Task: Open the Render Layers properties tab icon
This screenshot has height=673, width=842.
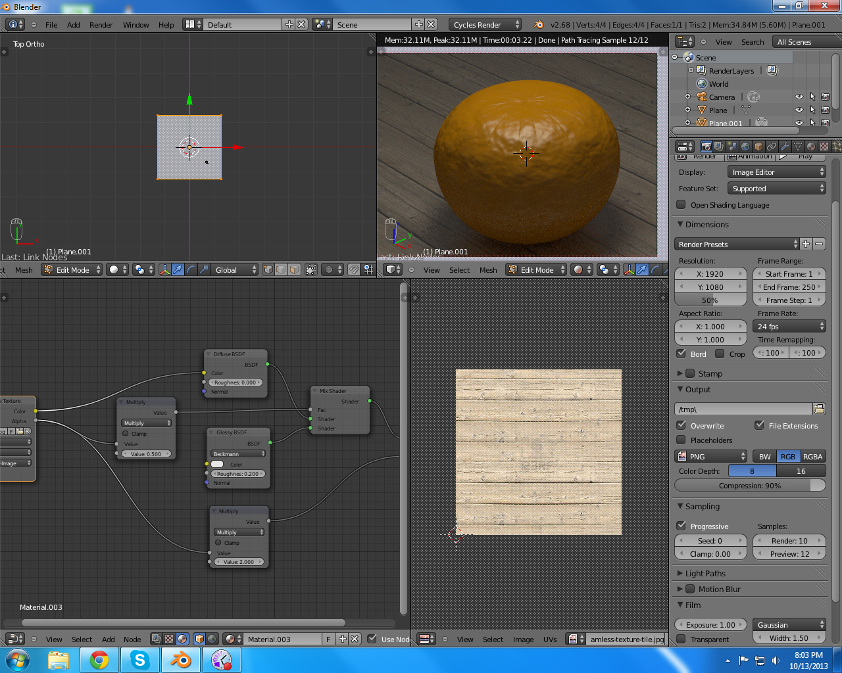Action: tap(719, 147)
